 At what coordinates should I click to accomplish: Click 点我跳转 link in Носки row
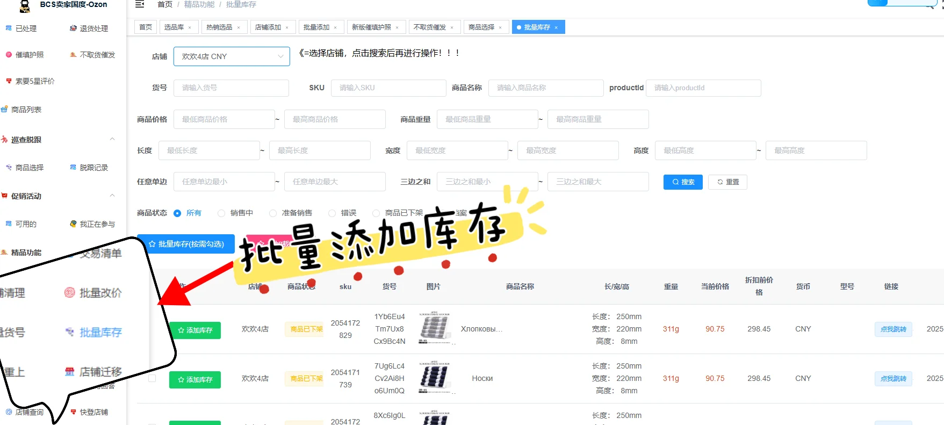coord(893,378)
